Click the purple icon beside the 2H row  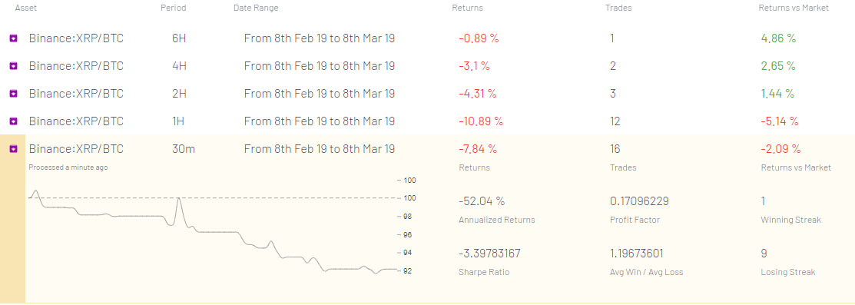coord(14,94)
